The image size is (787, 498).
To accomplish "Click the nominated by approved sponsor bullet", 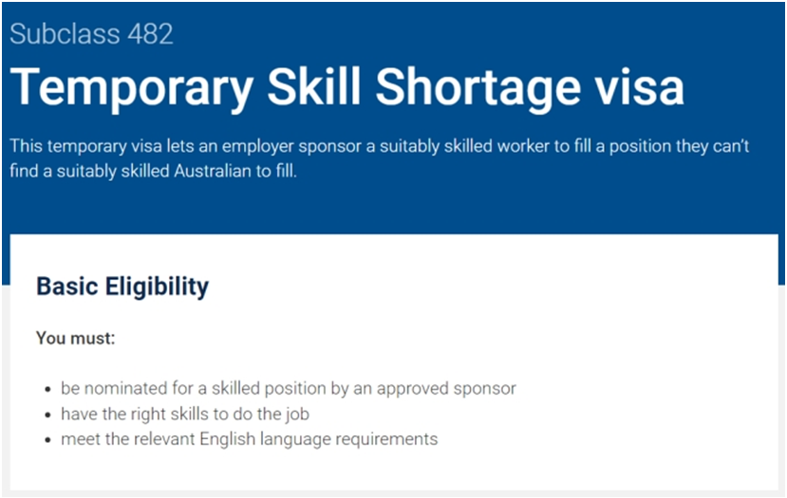I will [x=288, y=389].
